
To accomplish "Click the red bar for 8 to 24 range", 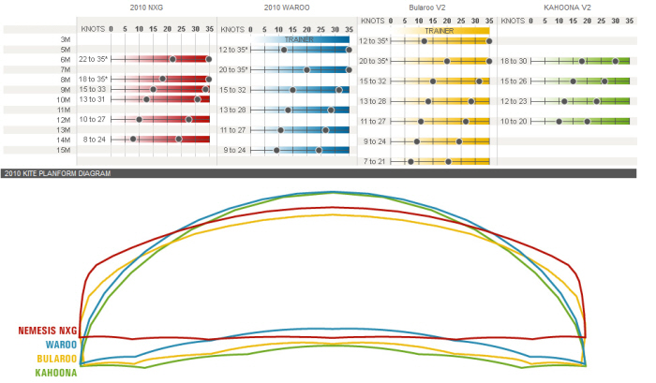I will (160, 140).
